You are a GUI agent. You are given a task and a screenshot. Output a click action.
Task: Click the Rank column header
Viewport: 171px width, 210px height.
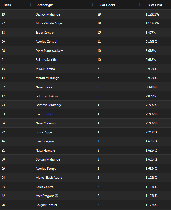(x=7, y=5)
